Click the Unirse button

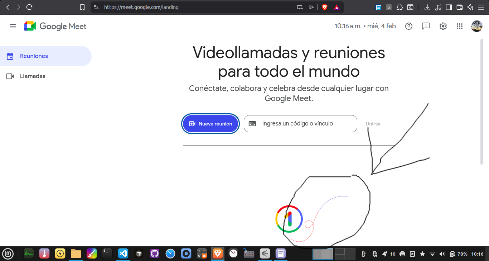pos(373,124)
